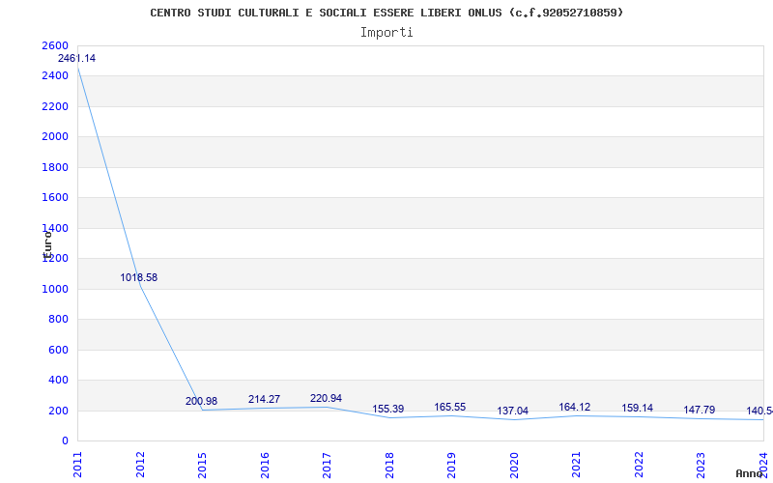This screenshot has height=483, width=773.
Task: Select year 2015 on the x-axis
Action: tap(202, 464)
